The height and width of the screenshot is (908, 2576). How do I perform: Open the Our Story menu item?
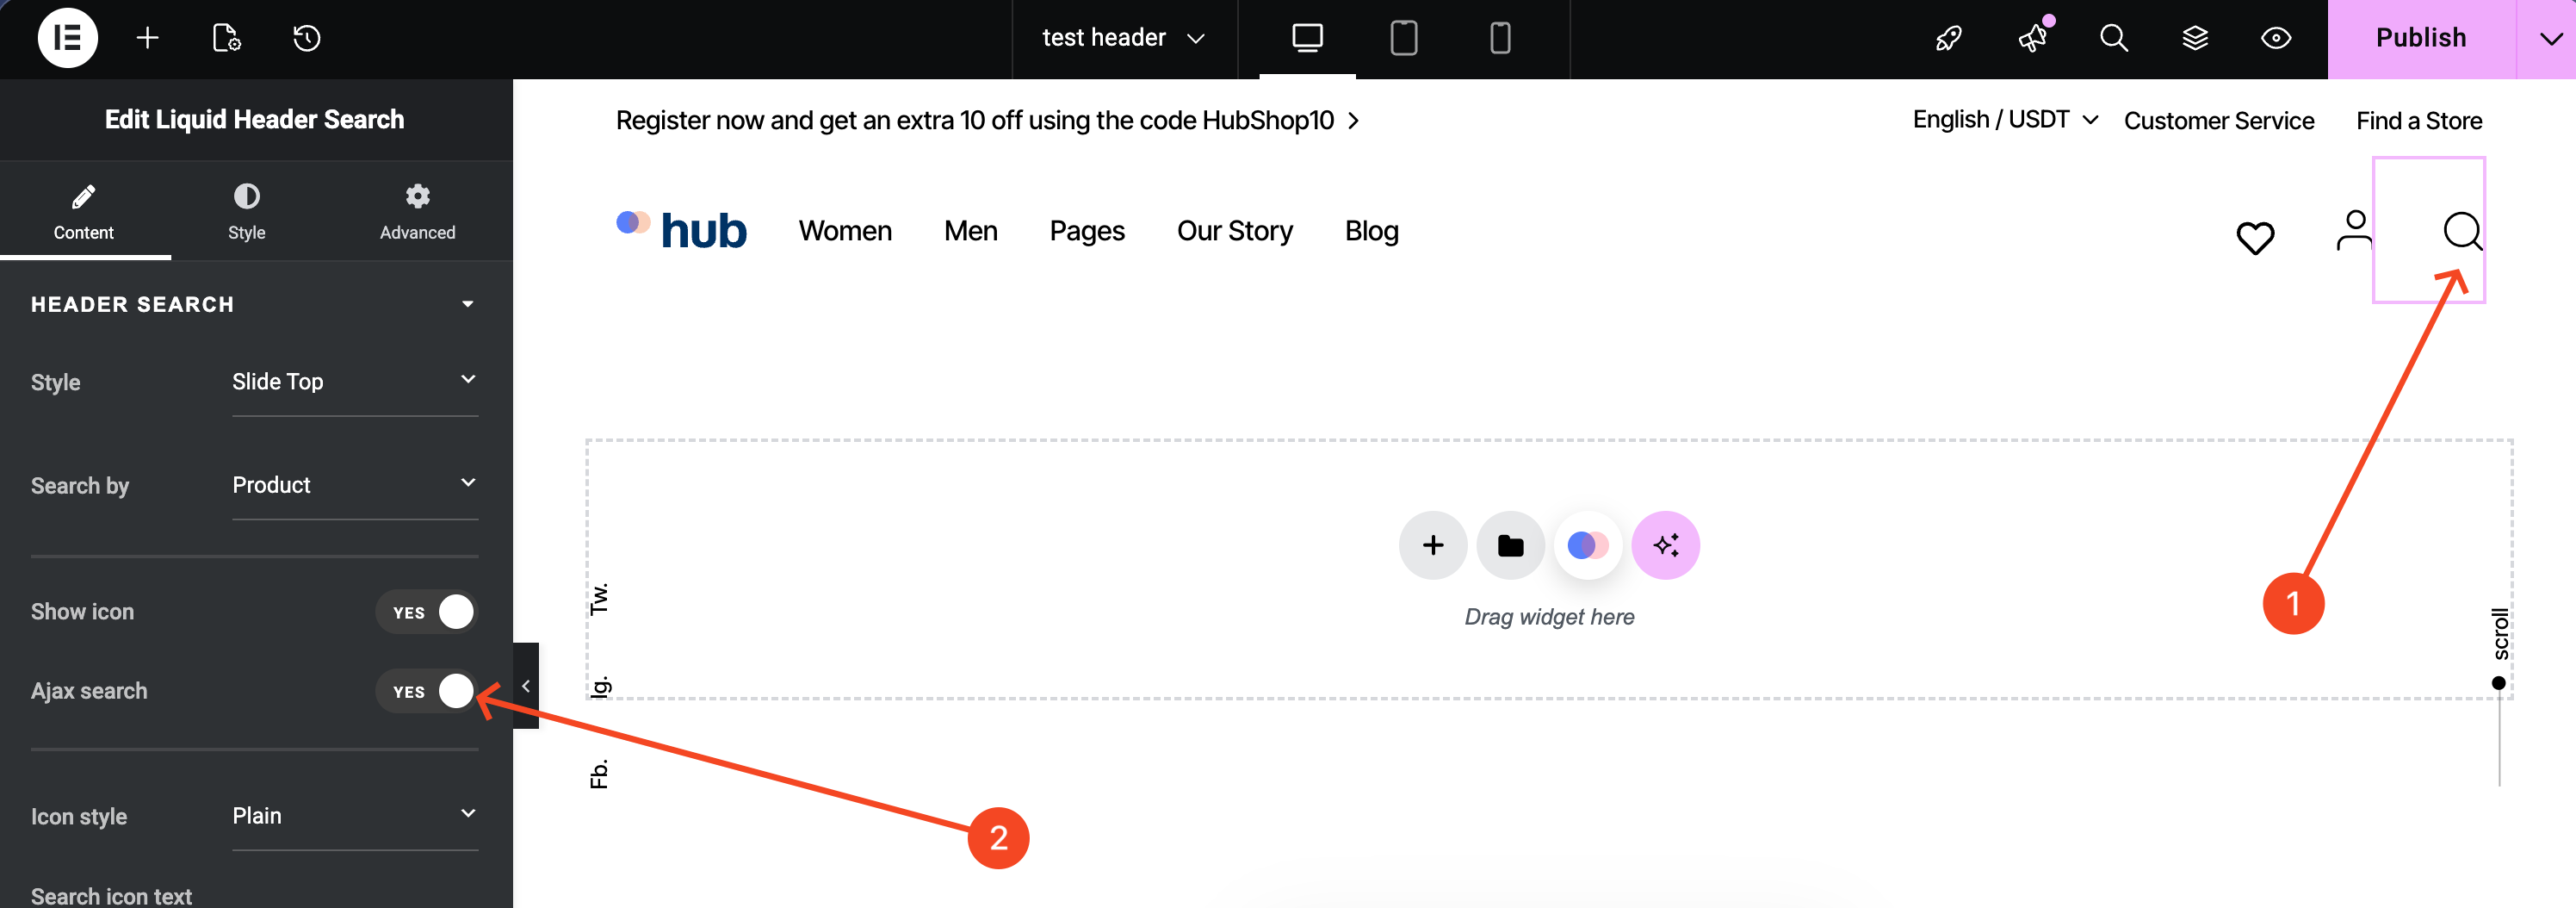1235,231
